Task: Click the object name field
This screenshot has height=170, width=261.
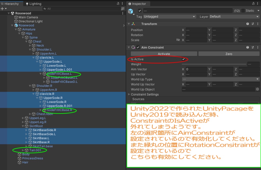Action: coord(188,11)
